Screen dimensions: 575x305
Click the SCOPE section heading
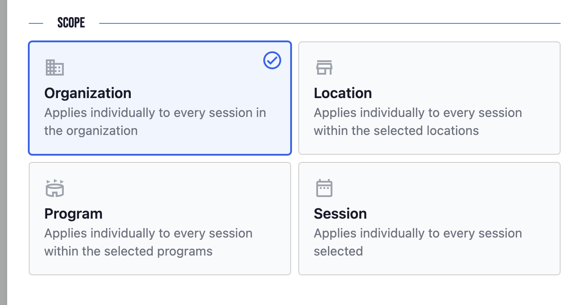point(71,23)
